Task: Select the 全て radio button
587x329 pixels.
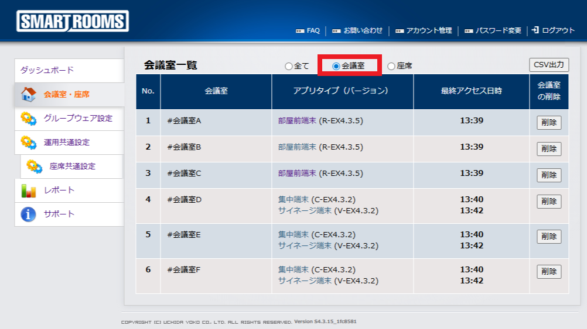Action: click(289, 67)
